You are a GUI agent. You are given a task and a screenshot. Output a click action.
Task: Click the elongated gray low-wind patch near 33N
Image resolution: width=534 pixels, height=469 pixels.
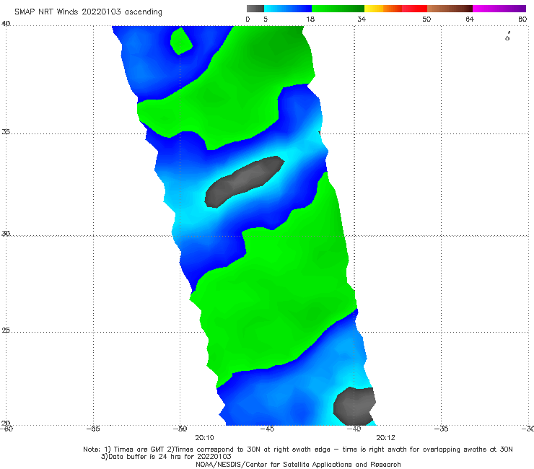point(245,181)
